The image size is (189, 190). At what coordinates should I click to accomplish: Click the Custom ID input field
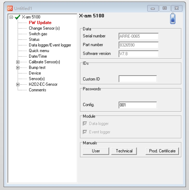(138, 79)
